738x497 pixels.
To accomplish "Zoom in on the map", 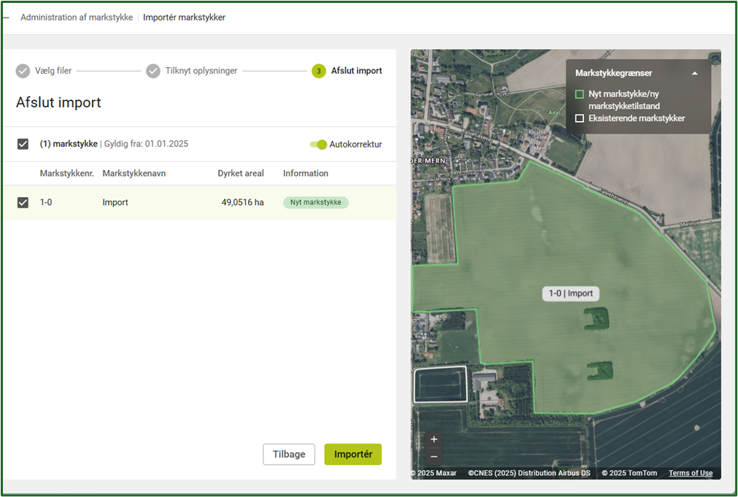I will (x=434, y=439).
